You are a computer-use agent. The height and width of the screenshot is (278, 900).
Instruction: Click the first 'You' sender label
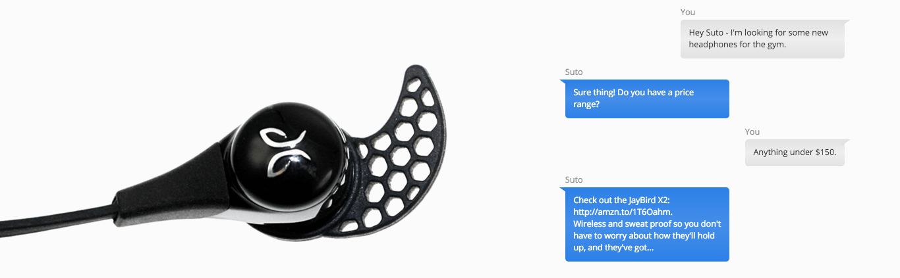[x=687, y=12]
